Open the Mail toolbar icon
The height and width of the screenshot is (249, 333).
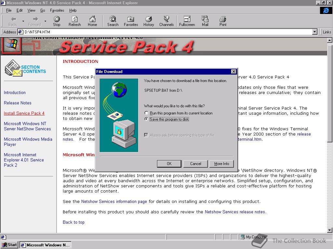(x=205, y=21)
